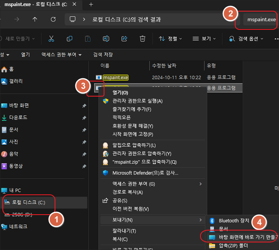
Task: Click the Cut scissors icon
Action: tap(51, 39)
